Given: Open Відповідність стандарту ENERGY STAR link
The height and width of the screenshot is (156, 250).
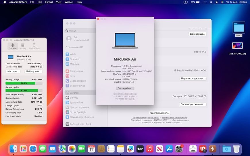Looking at the screenshot, I should [x=150, y=120].
